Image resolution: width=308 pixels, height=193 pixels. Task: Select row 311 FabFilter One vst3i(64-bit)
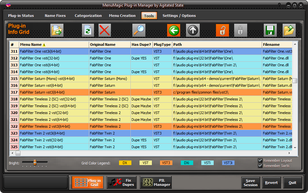151,51
